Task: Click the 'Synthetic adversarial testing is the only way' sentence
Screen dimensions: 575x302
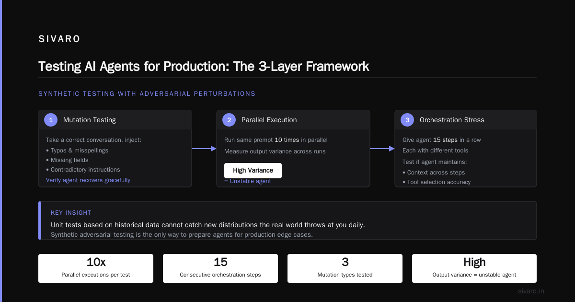Action: pos(182,235)
